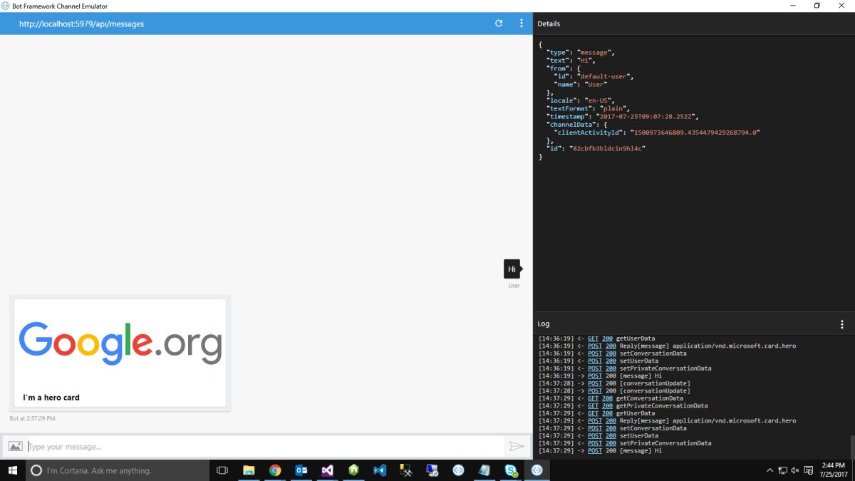Click the Details panel header
This screenshot has width=855, height=481.
[549, 24]
